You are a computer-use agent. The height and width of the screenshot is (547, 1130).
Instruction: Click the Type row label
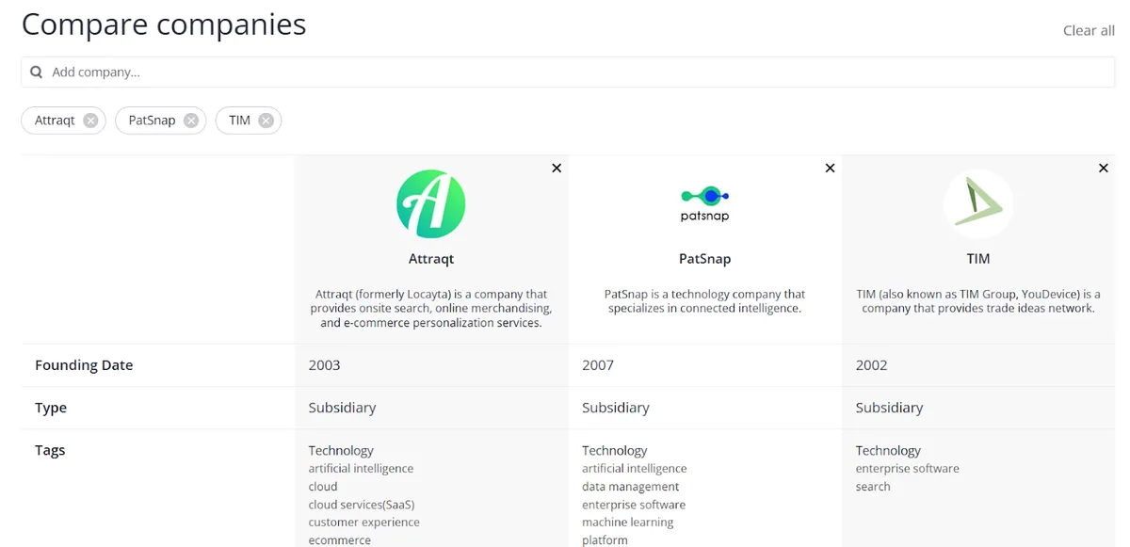click(x=51, y=408)
